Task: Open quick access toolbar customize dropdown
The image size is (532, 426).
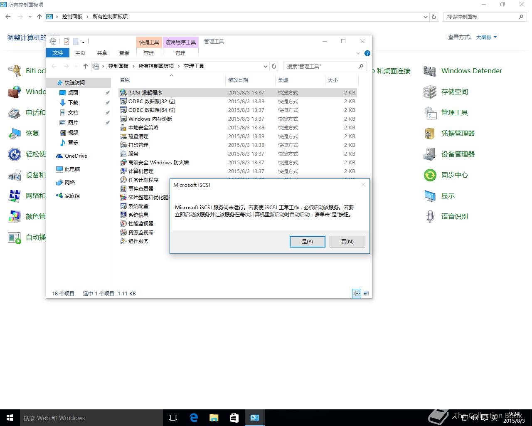Action: [83, 42]
